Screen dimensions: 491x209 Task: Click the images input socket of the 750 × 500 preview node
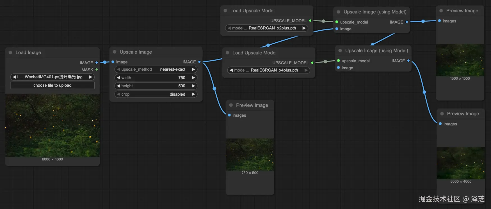pyautogui.click(x=229, y=115)
